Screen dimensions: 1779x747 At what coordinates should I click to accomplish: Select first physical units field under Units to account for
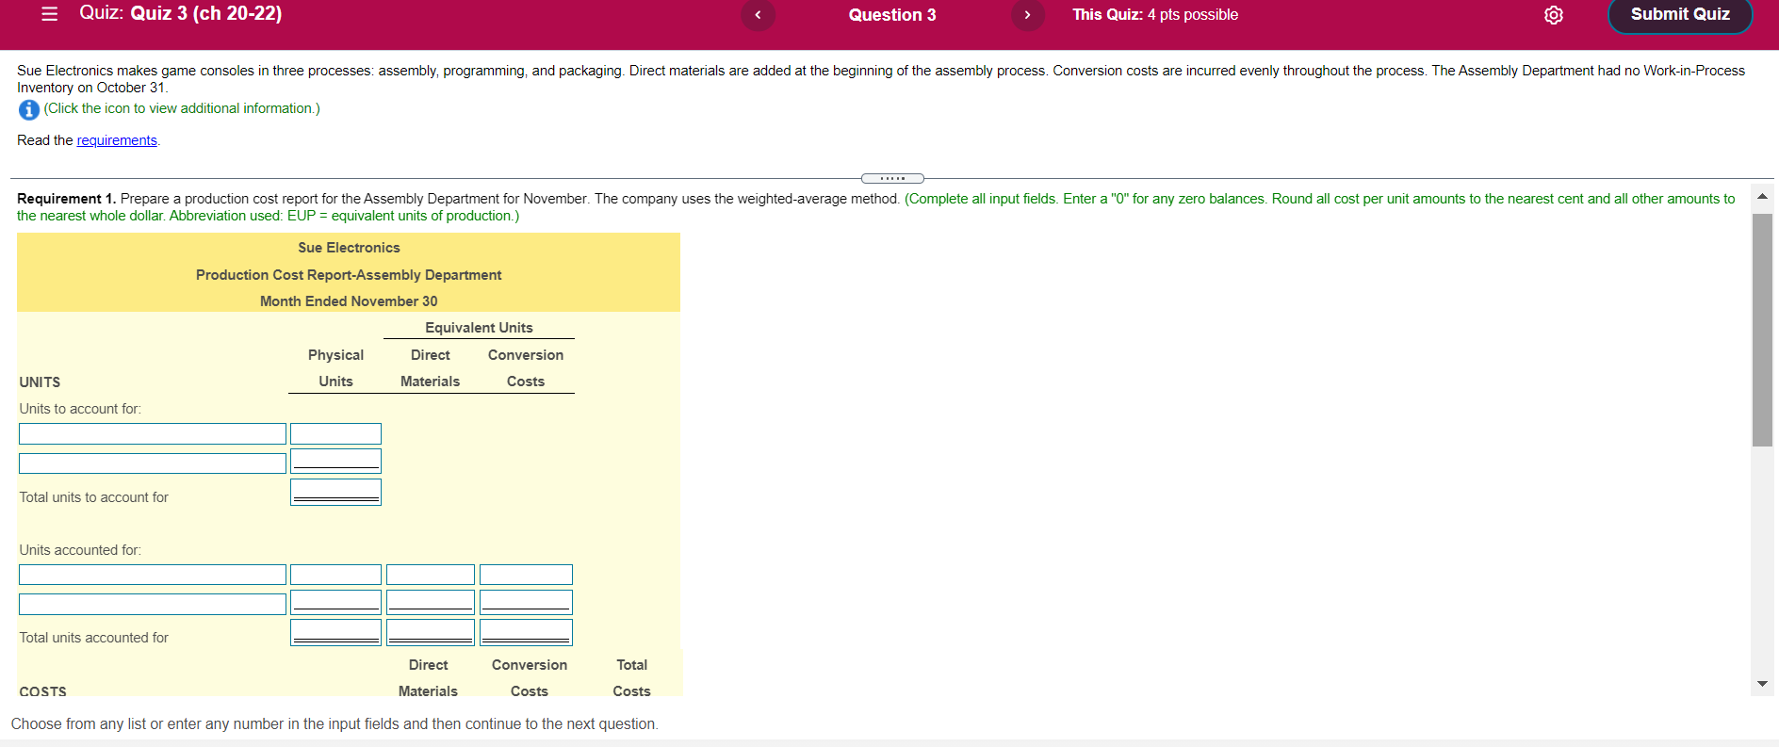(335, 433)
